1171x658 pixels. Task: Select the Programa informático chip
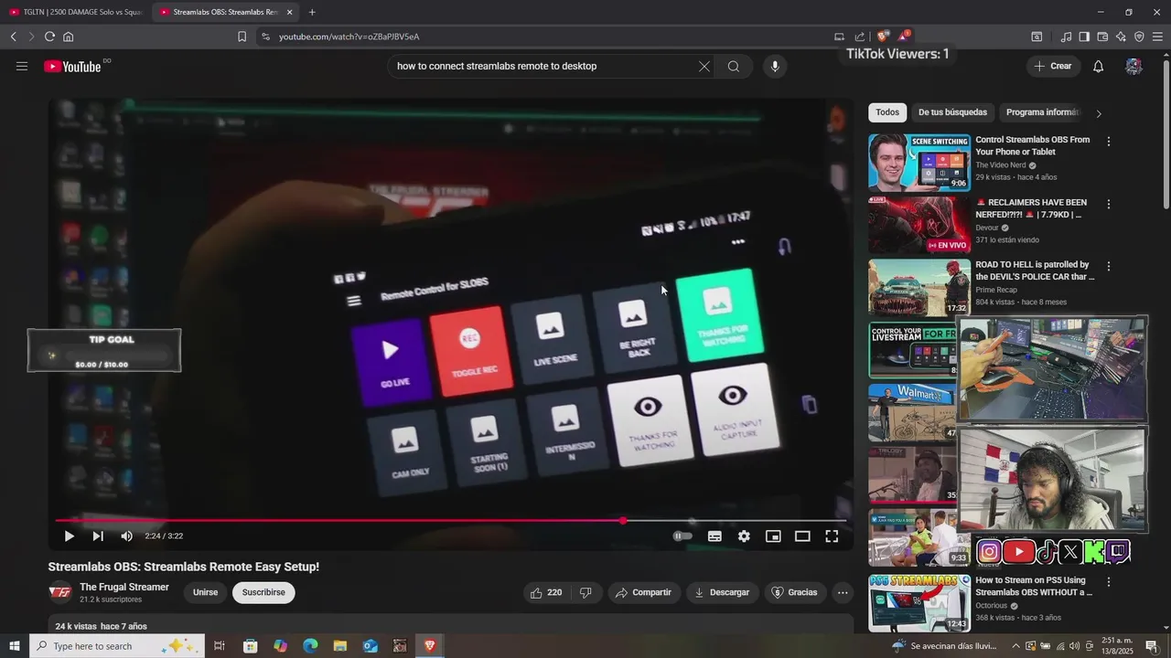pos(1042,112)
